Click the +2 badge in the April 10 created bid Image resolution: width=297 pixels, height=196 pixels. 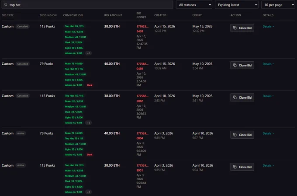click(x=89, y=123)
